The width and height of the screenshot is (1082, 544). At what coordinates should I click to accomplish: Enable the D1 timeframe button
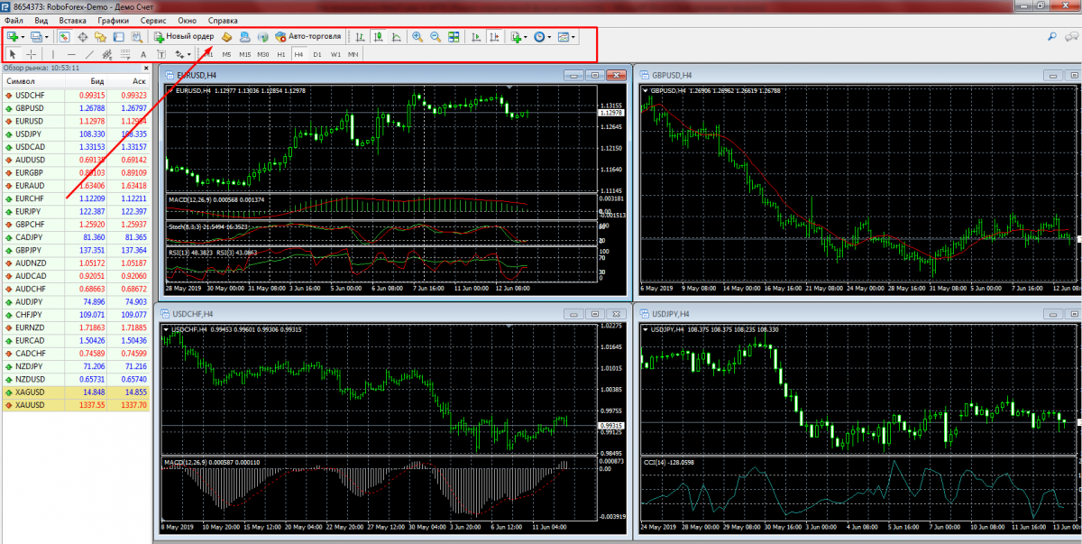(x=316, y=54)
